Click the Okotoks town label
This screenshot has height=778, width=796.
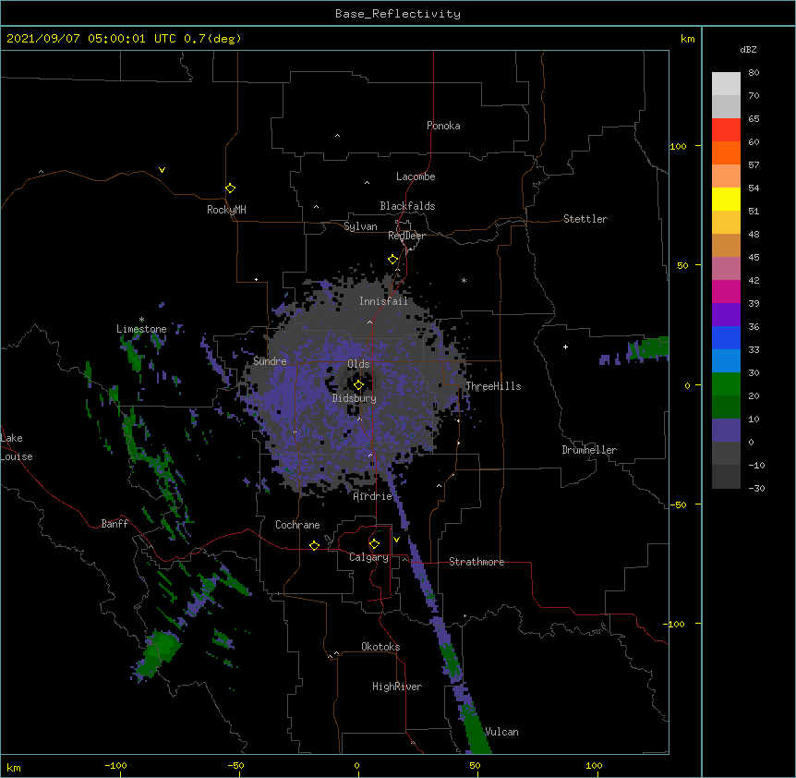pos(380,647)
